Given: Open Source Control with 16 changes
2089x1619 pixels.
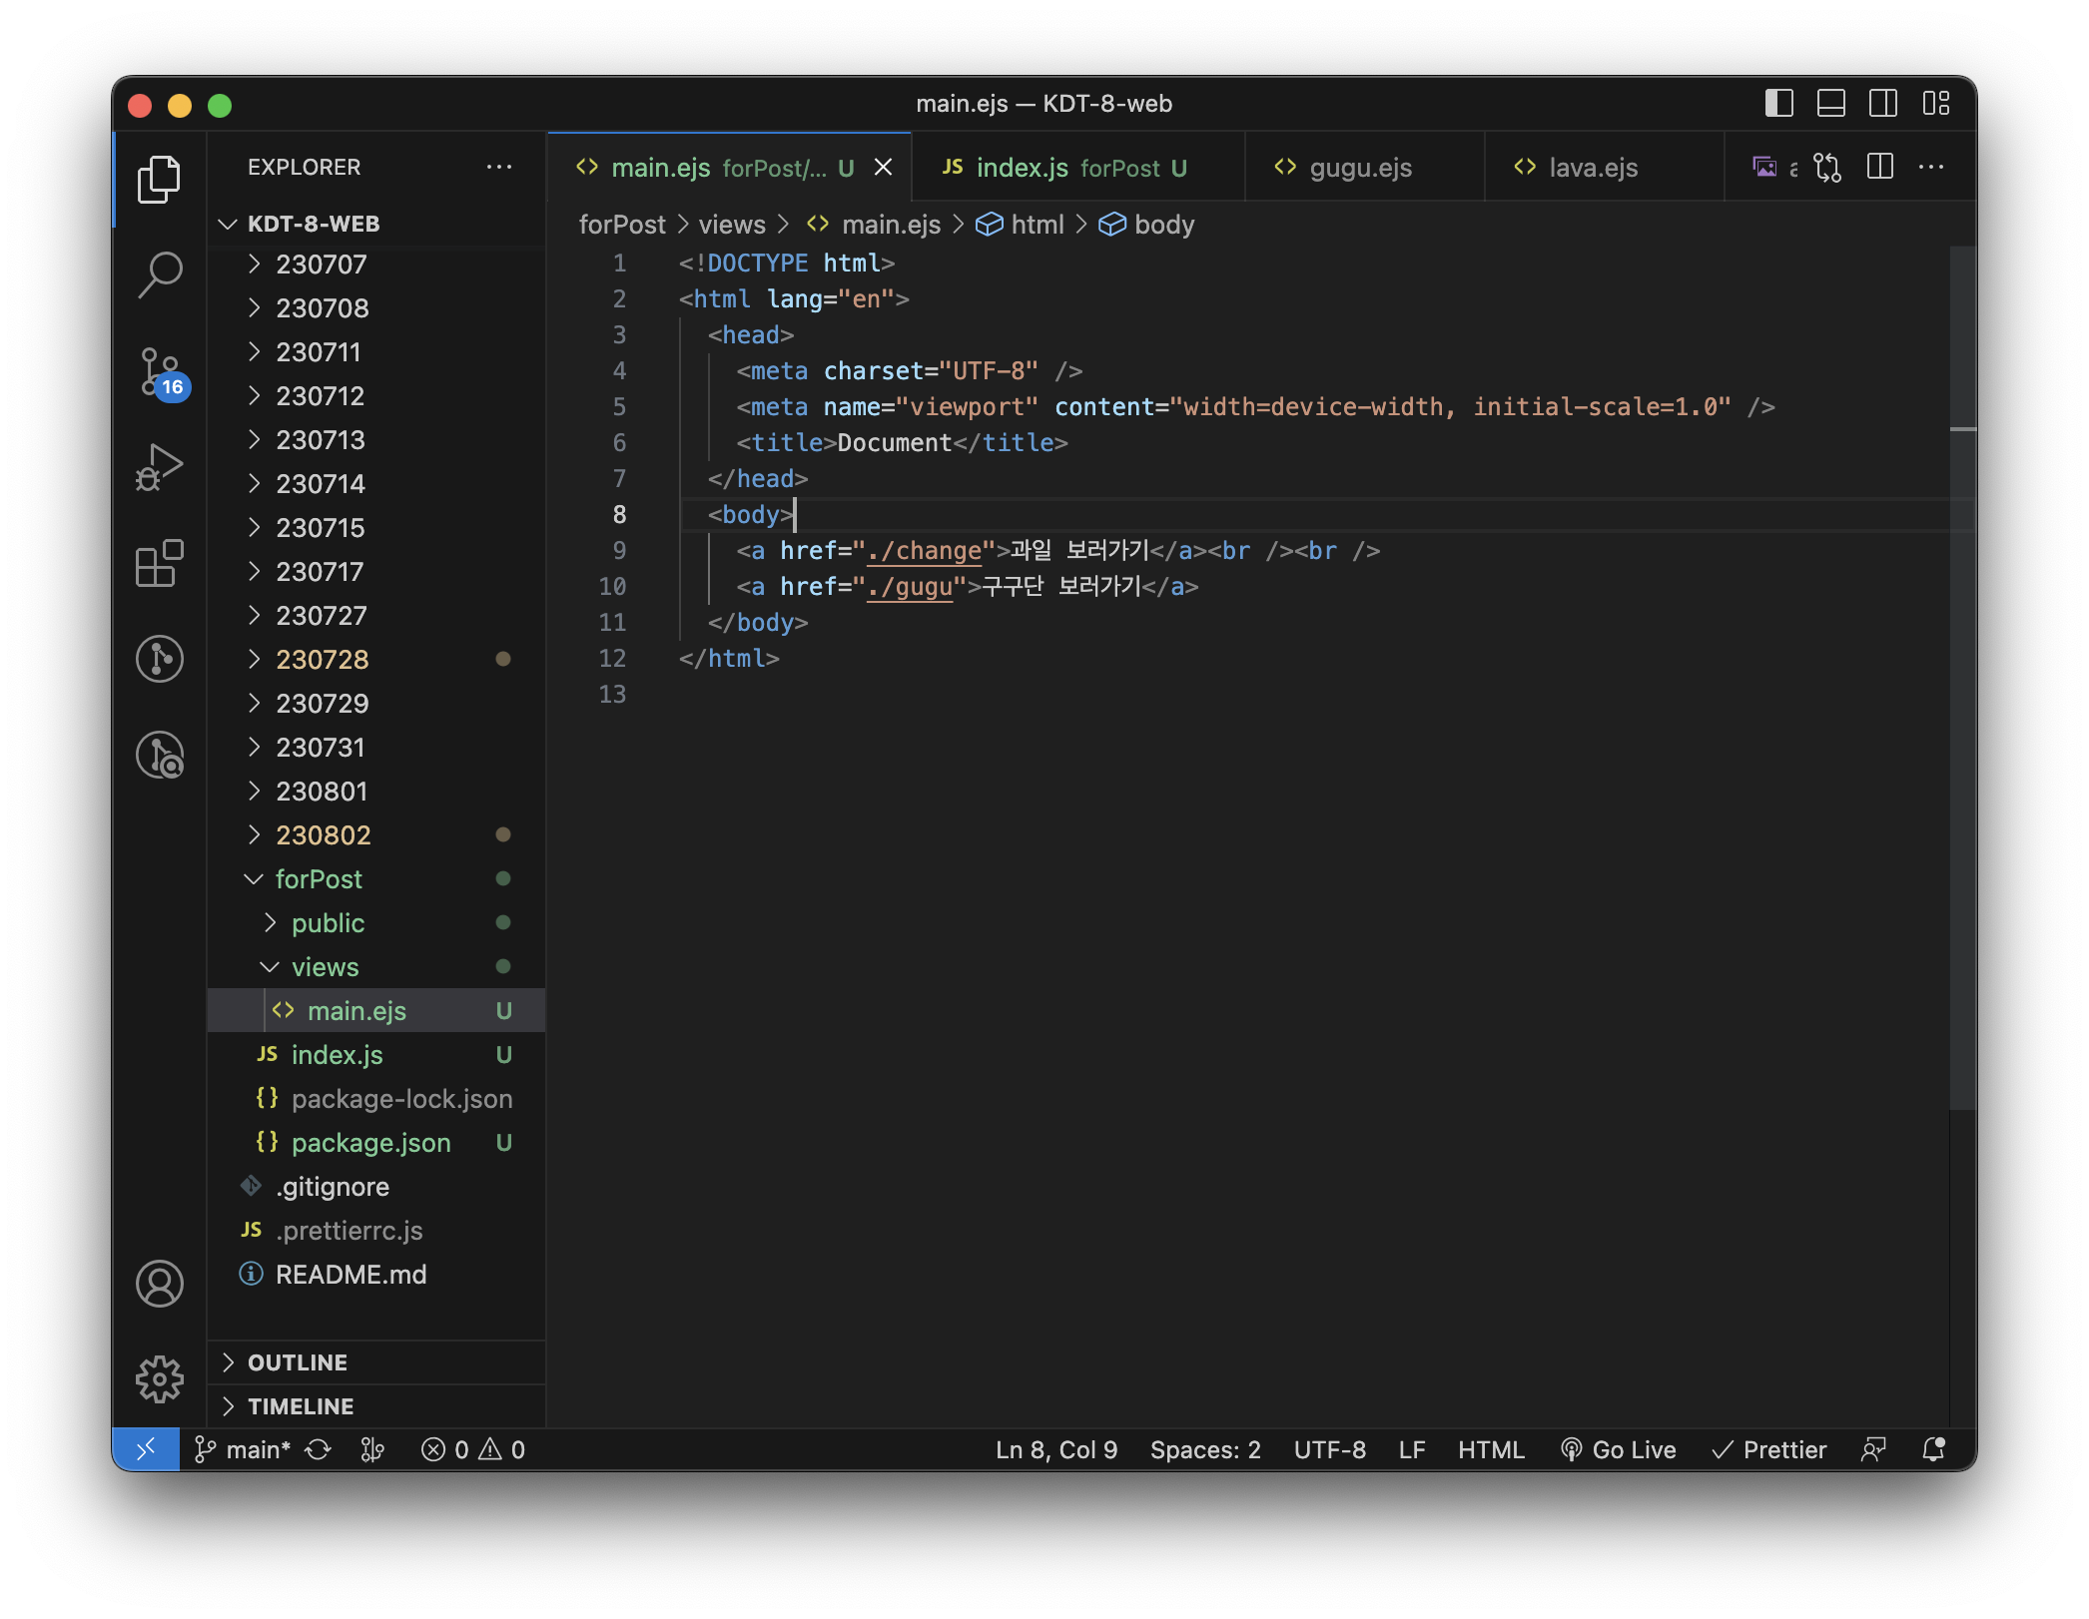Looking at the screenshot, I should click(x=161, y=373).
